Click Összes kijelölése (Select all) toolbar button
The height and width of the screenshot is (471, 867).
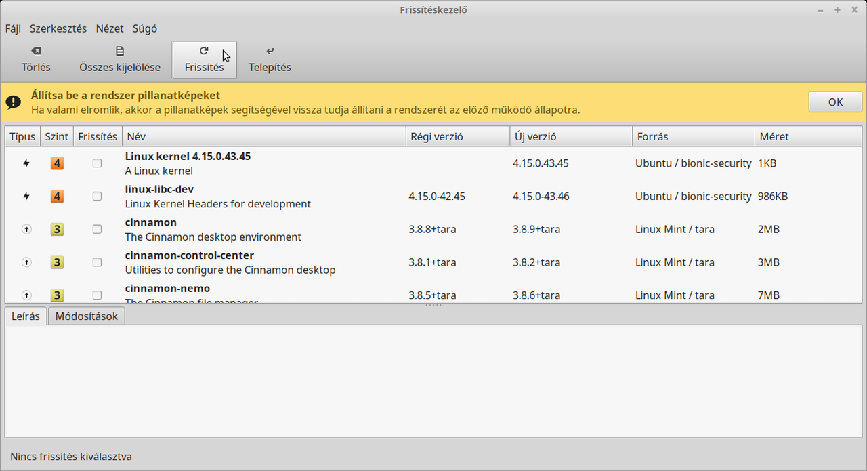point(120,60)
